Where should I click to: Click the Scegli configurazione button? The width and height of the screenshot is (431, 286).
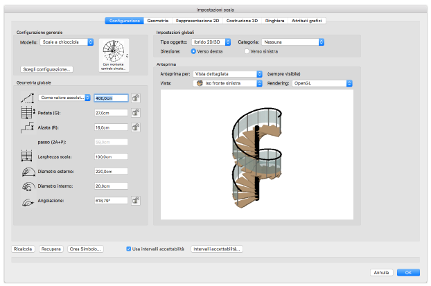(x=46, y=69)
